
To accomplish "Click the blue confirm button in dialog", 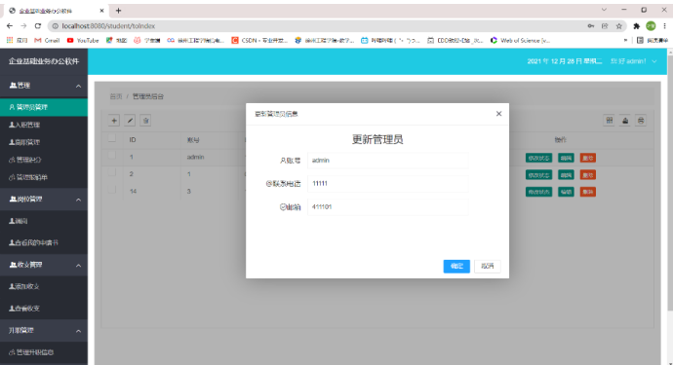I will pos(456,266).
